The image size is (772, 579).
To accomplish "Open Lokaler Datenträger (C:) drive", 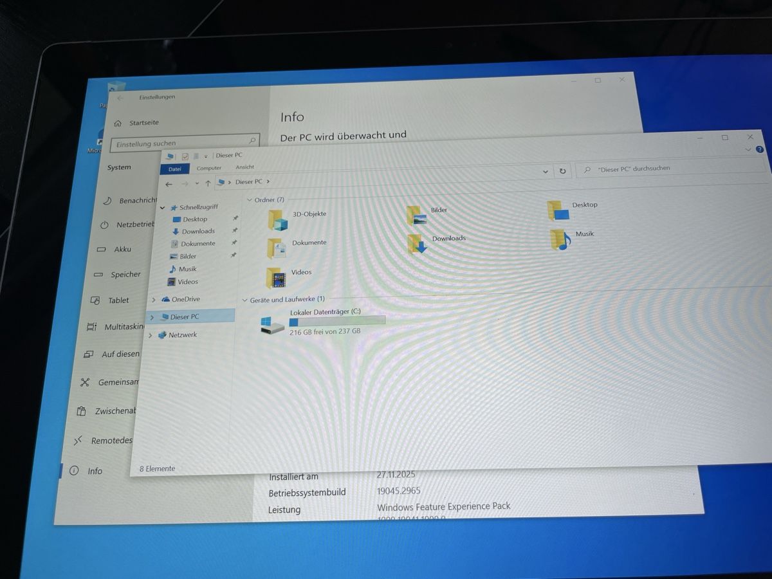I will [x=323, y=322].
